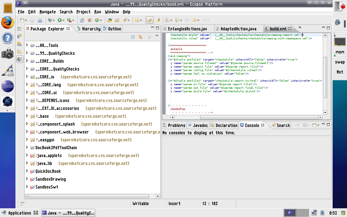Toggle Link with Editor in Package Explorer
The image size is (347, 217).
click(x=140, y=37)
